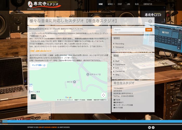Click the Tel/Fax 0184-23-8556 text
Image resolution: width=182 pixels, height=130 pixels.
(123, 96)
